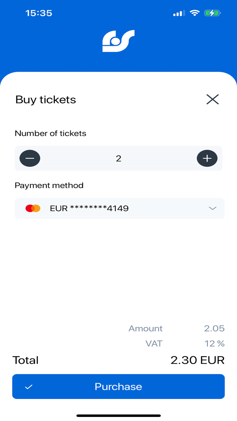This screenshot has width=237, height=421.
Task: Click the cellular signal bars icon
Action: click(178, 13)
